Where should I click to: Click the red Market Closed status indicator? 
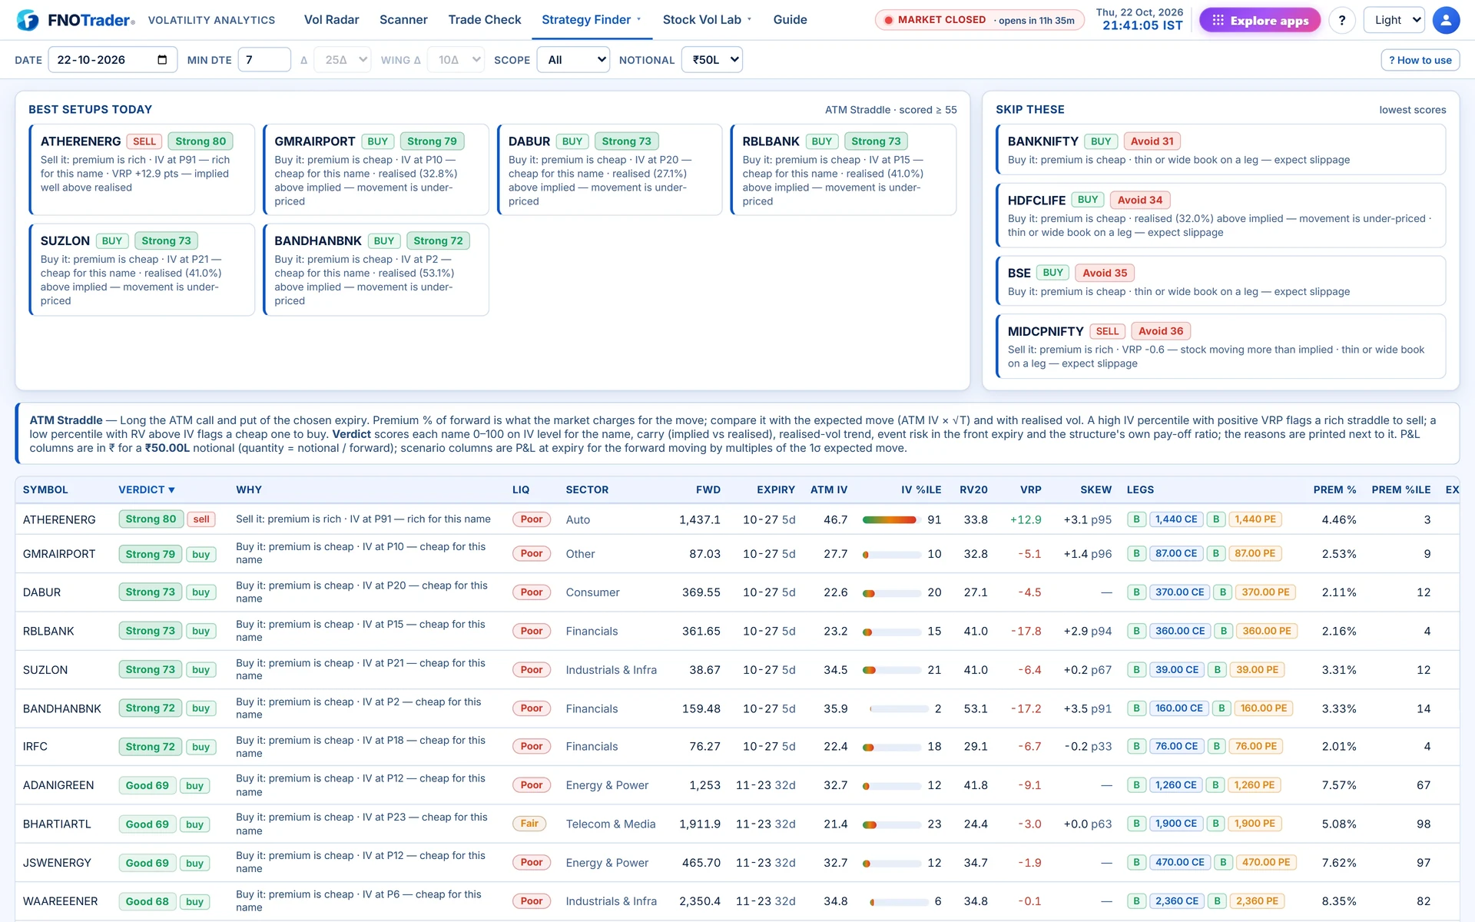pos(979,20)
